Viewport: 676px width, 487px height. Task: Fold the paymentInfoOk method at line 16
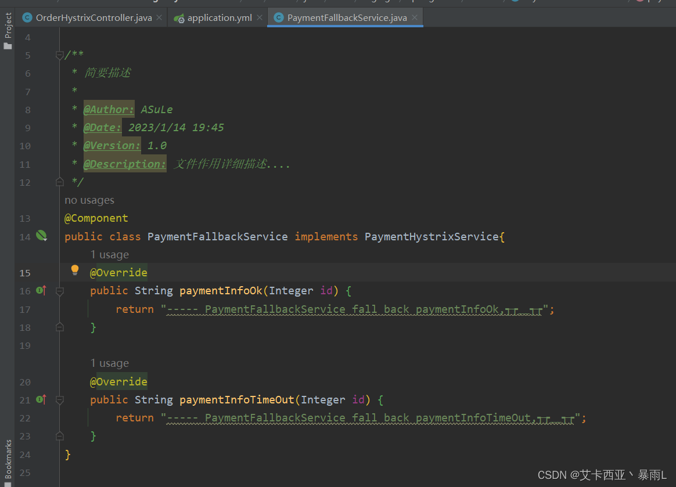[x=60, y=291]
